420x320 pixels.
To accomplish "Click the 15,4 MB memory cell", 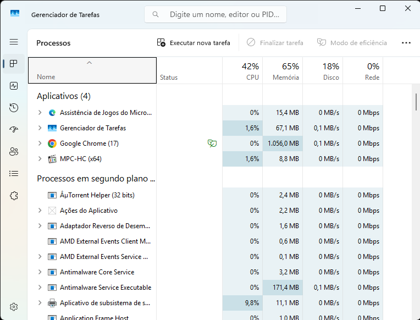I will point(283,113).
